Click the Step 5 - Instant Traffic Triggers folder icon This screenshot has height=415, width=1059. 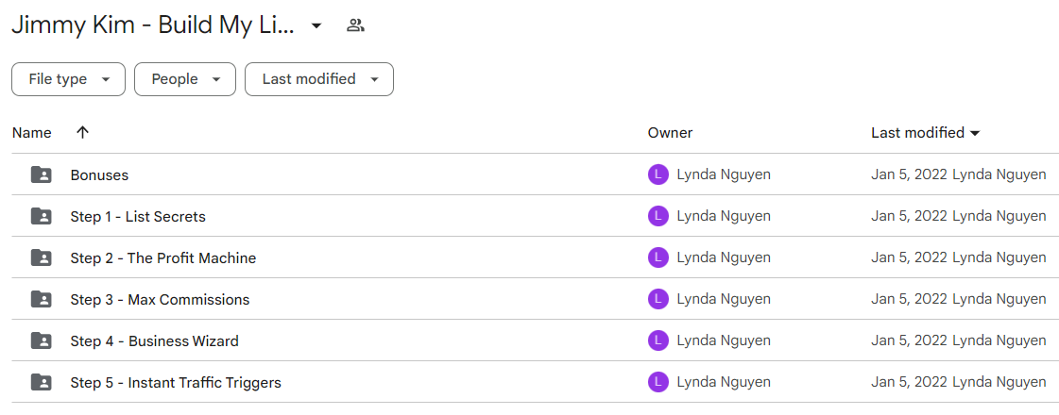point(42,383)
